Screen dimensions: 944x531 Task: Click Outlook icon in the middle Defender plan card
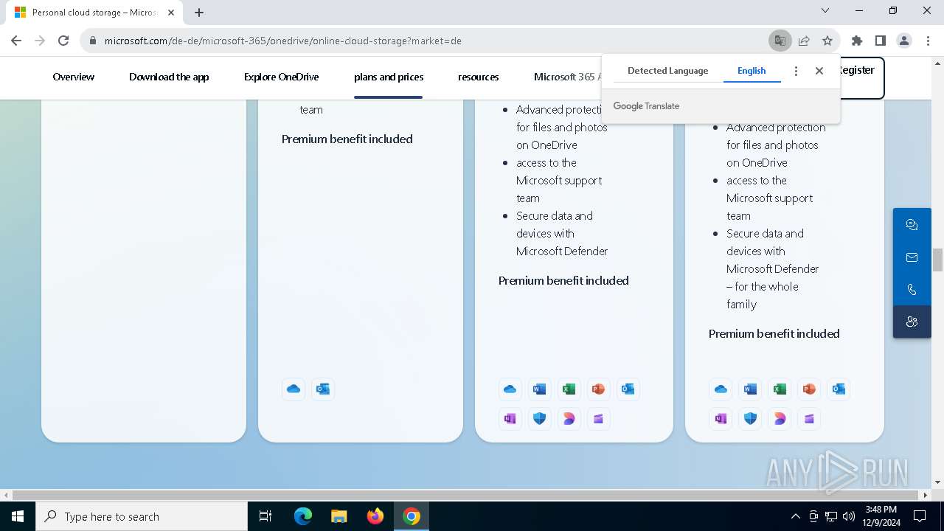(628, 389)
